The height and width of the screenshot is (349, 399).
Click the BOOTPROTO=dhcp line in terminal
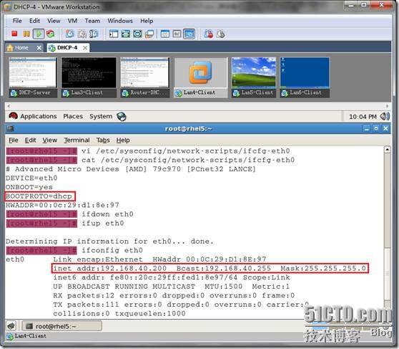click(x=39, y=196)
